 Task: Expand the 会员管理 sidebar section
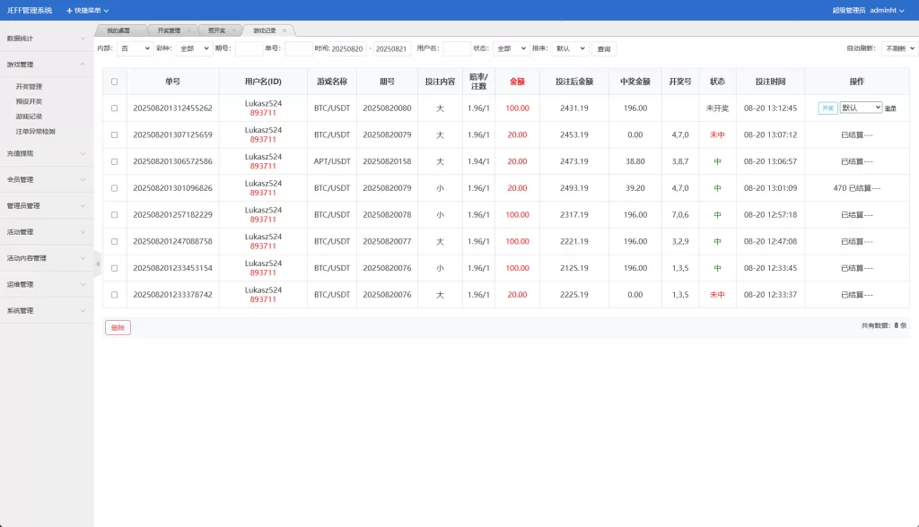coord(47,180)
